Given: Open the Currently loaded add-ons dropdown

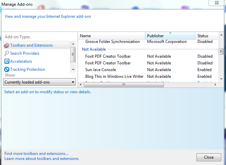Looking at the screenshot, I should (x=39, y=82).
